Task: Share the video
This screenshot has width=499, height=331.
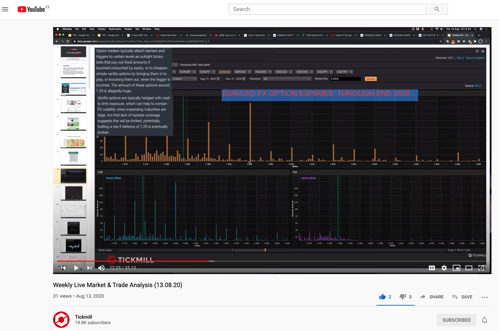Action: click(432, 297)
